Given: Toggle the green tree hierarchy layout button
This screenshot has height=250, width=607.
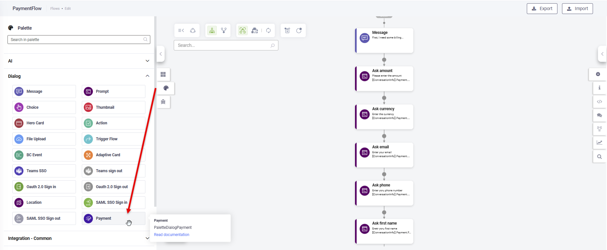Looking at the screenshot, I should click(212, 31).
